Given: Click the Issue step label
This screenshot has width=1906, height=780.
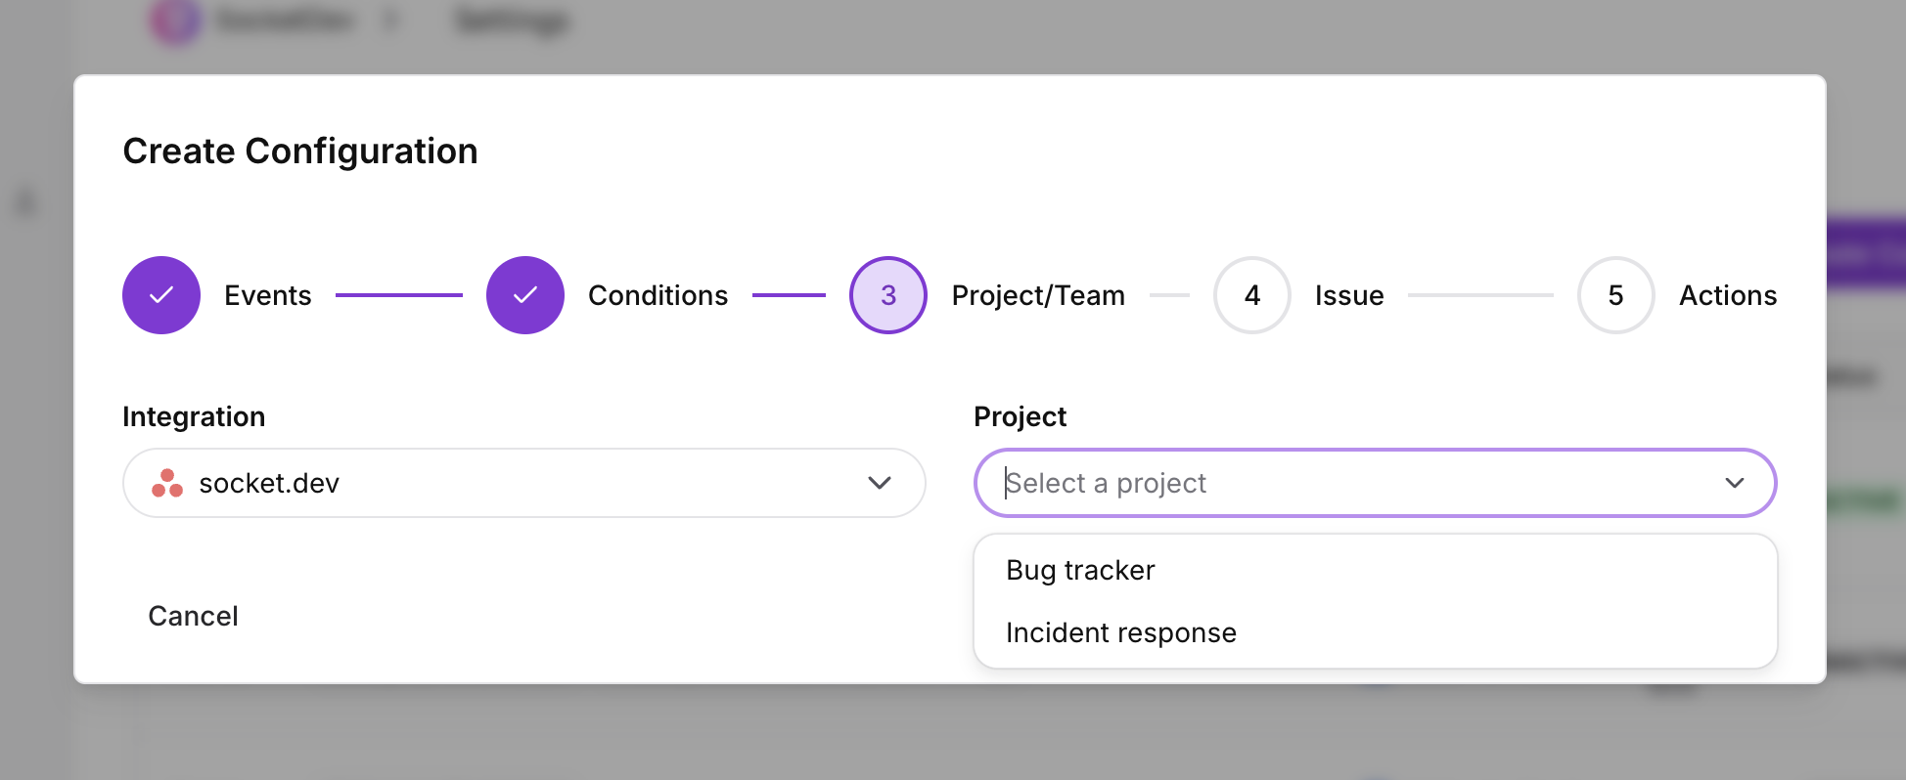Looking at the screenshot, I should [x=1349, y=295].
